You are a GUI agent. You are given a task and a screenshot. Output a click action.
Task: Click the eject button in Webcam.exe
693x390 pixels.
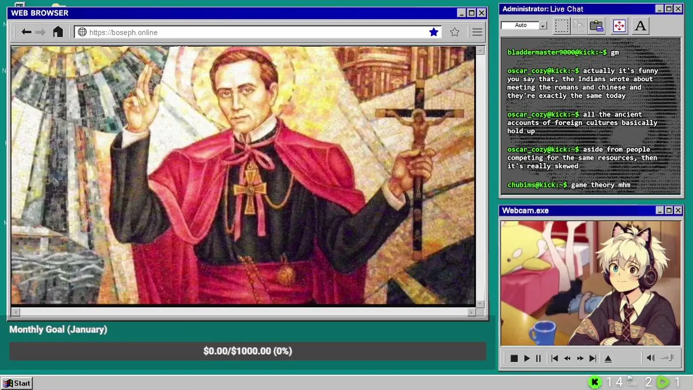pos(608,358)
